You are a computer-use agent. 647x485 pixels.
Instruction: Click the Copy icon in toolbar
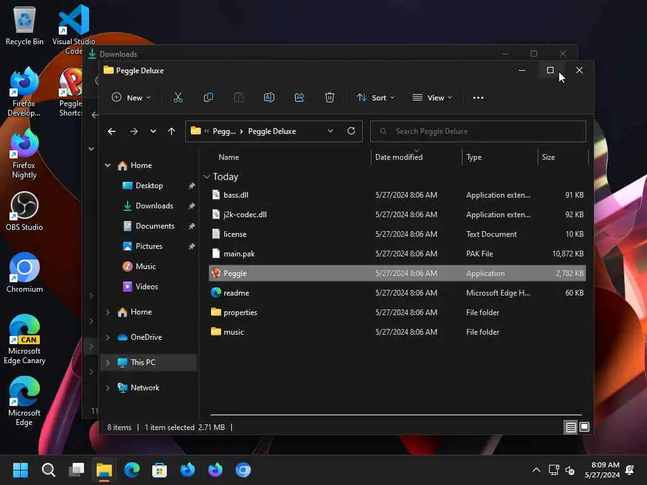(x=209, y=98)
